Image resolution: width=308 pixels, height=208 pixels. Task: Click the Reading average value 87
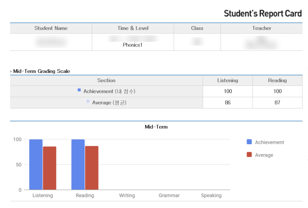click(277, 103)
